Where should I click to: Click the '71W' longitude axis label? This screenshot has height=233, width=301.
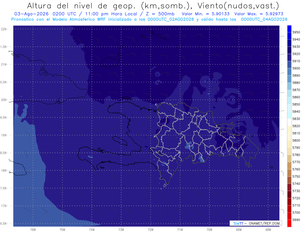pyautogui.click(x=180, y=229)
